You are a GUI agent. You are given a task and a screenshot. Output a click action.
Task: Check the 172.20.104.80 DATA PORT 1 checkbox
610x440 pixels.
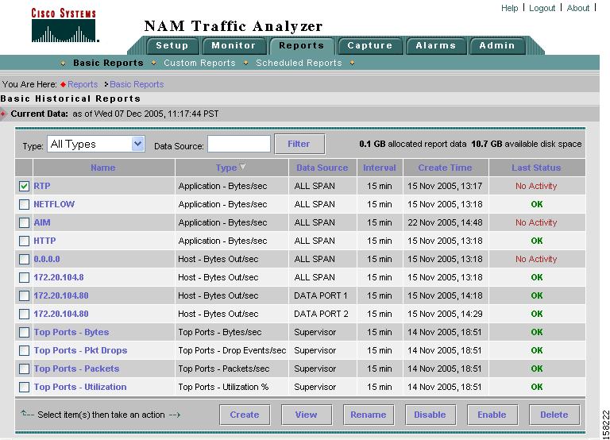(x=24, y=295)
